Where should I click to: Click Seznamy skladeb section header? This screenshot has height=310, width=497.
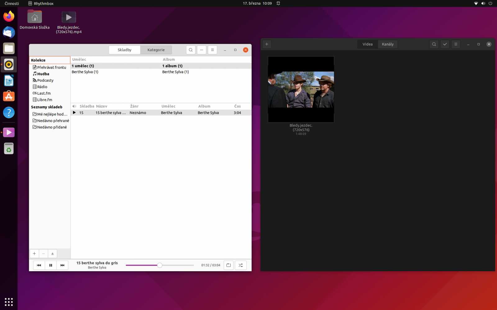[x=47, y=107]
